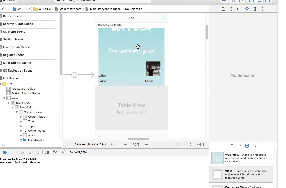Click the plus bar button in Life scene
Viewport: 286px width, 188px height.
pos(163,18)
